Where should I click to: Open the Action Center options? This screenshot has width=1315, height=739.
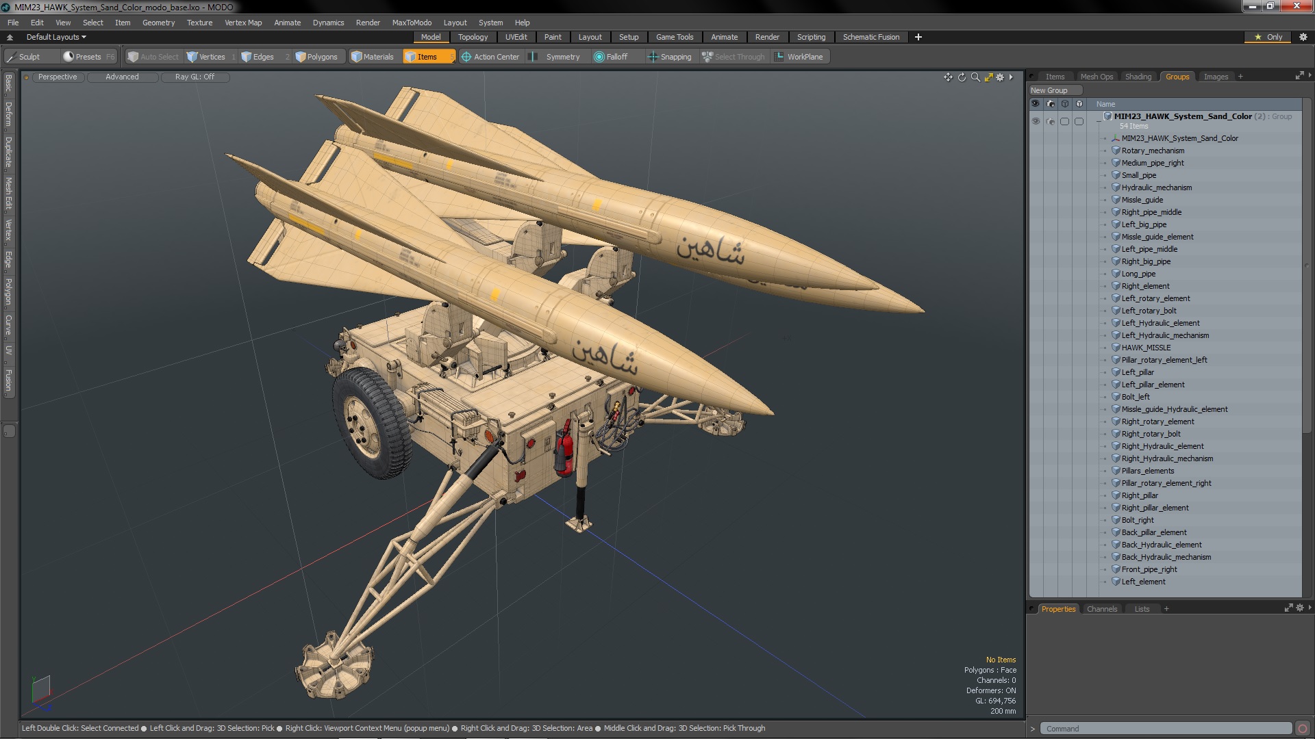coord(491,57)
